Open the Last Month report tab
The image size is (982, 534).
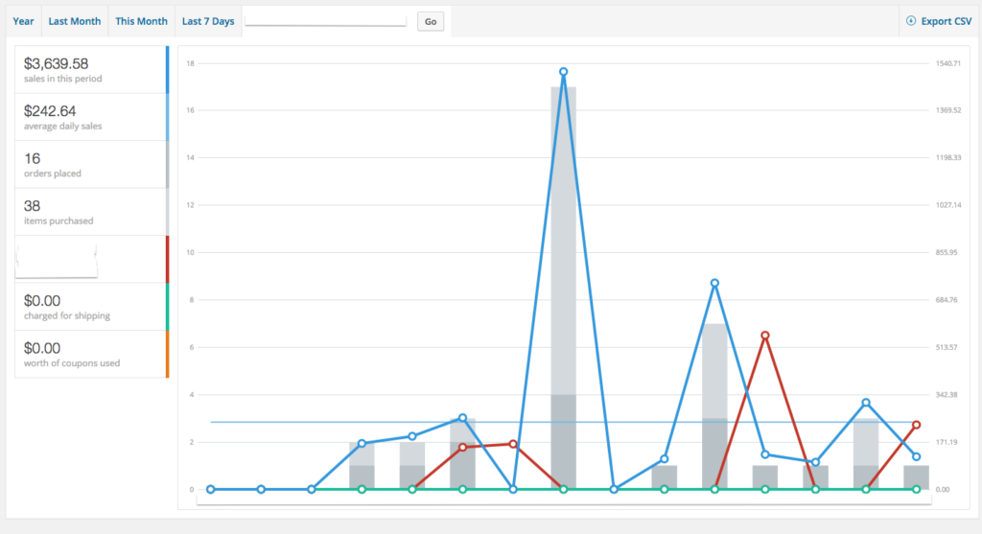click(x=75, y=21)
